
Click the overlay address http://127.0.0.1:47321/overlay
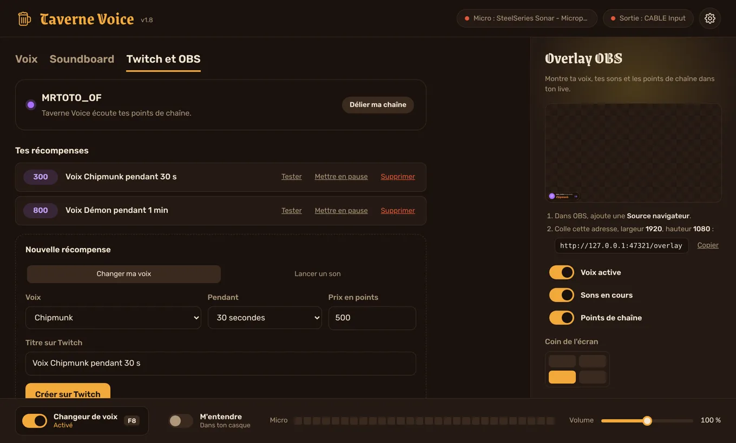tap(621, 246)
